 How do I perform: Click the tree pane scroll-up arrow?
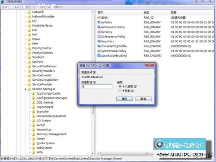point(92,12)
